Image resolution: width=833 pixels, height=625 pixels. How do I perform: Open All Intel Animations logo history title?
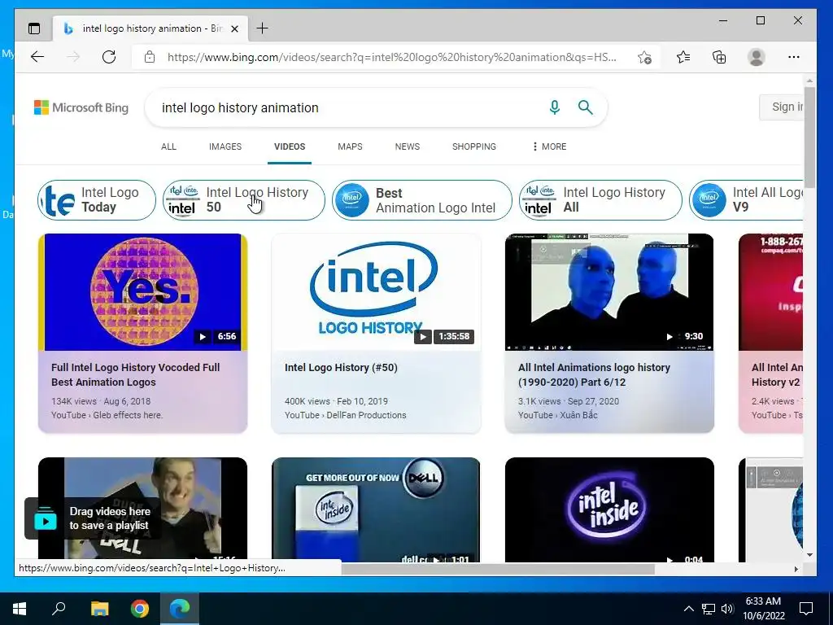[594, 374]
